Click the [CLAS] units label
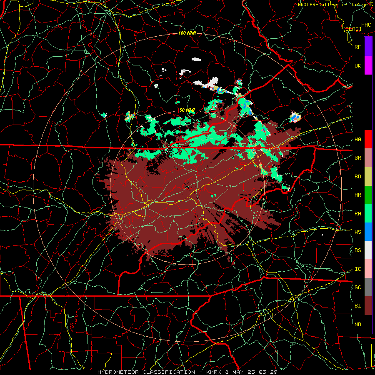 (x=352, y=29)
